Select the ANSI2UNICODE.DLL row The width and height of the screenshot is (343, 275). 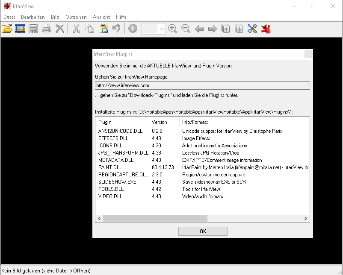202,131
